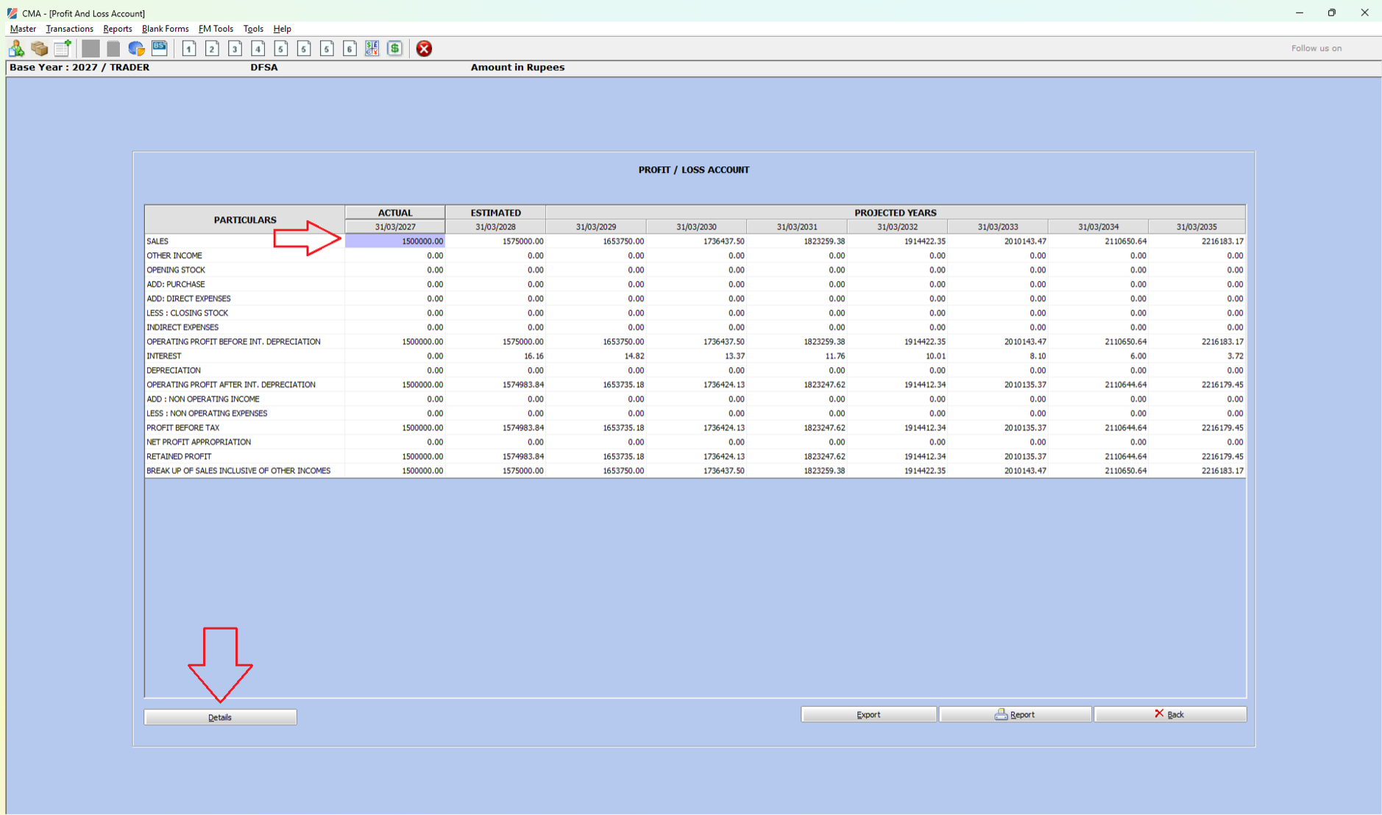
Task: Open the BS balance sheet icon
Action: point(160,49)
